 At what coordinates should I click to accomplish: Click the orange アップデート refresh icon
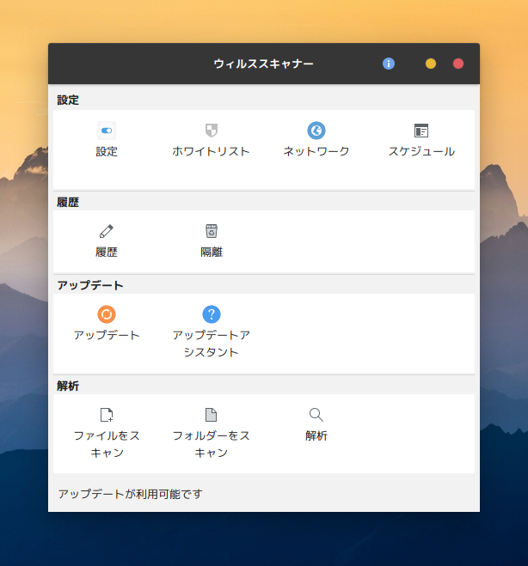point(107,314)
